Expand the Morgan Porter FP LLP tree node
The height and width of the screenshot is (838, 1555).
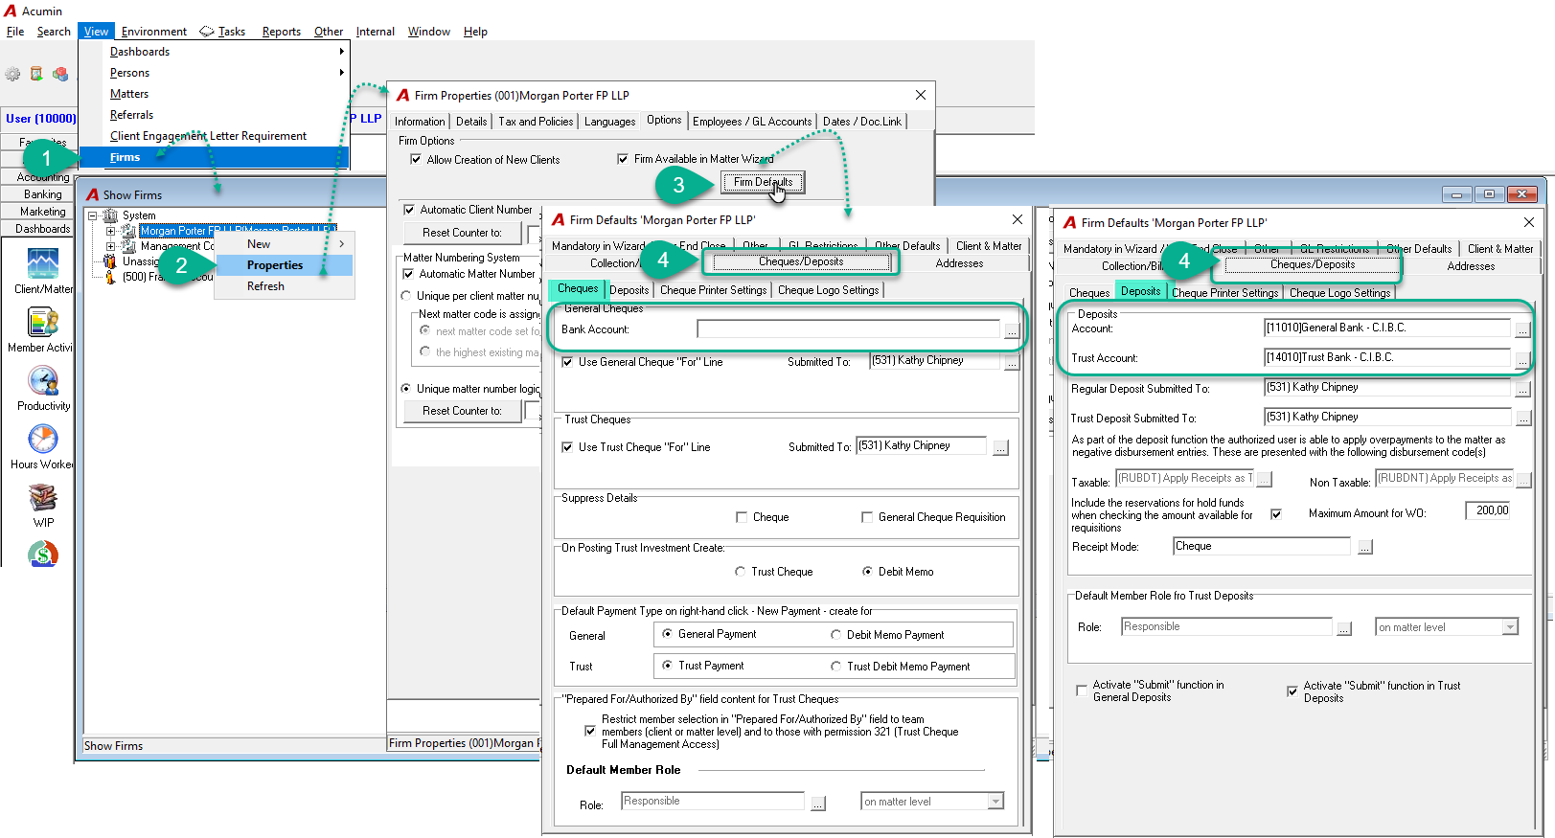(111, 231)
